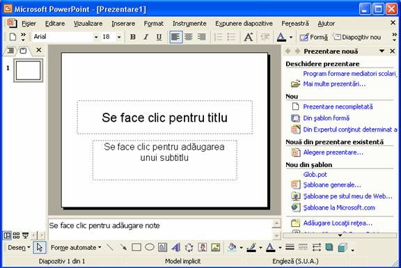This screenshot has height=268, width=401.
Task: Click Diapozitiv nou to add slide
Action: coord(357,38)
